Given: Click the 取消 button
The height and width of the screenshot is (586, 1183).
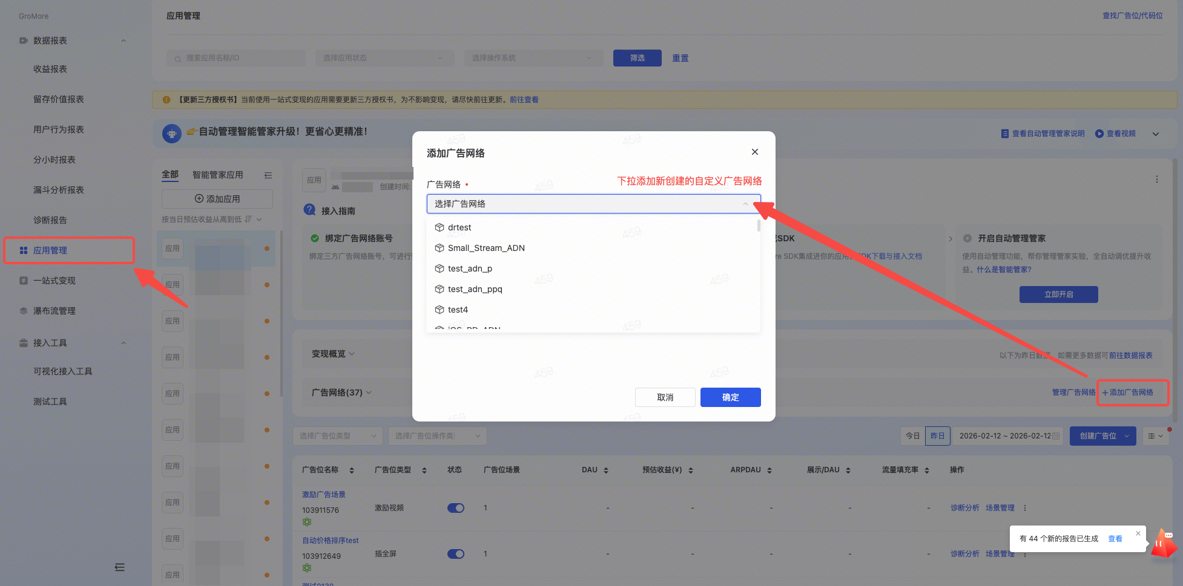Looking at the screenshot, I should [665, 397].
